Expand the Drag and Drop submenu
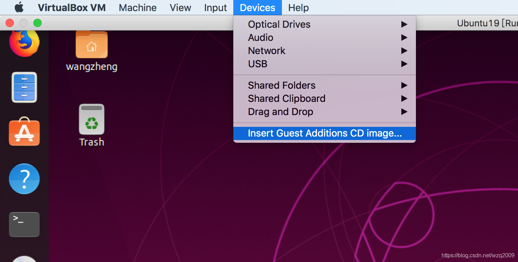The width and height of the screenshot is (518, 262). (x=325, y=112)
